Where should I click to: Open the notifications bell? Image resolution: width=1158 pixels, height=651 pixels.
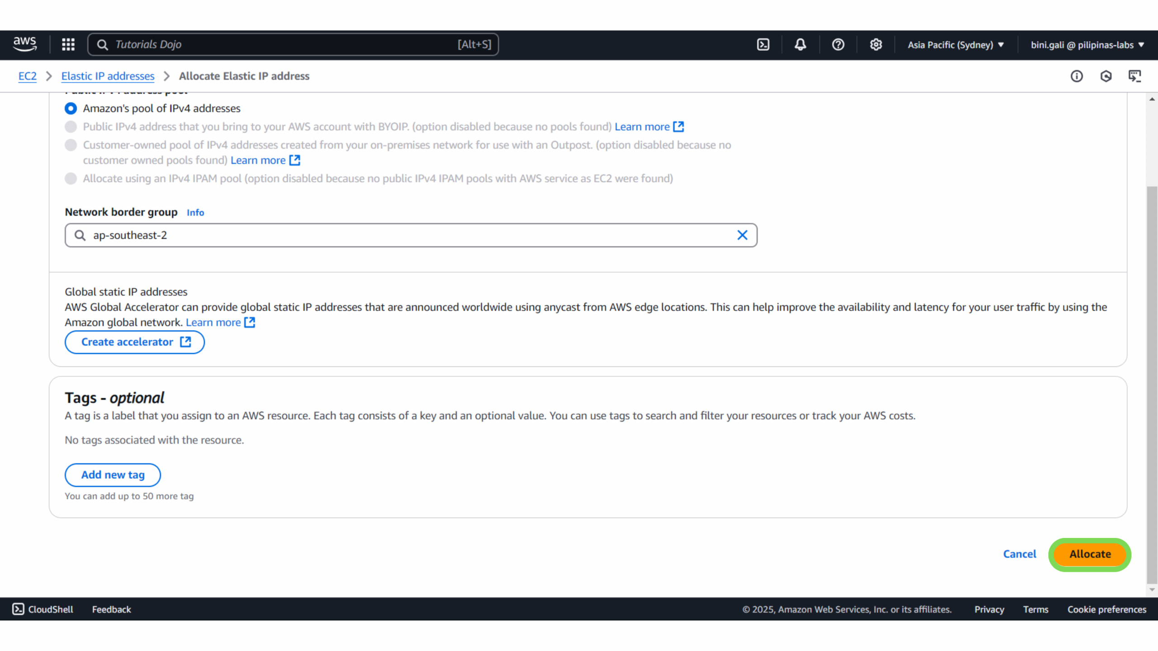[800, 44]
